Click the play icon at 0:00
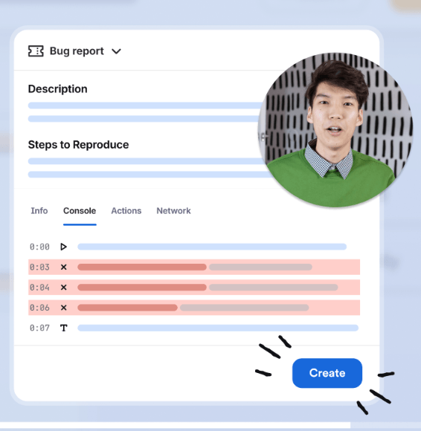421x431 pixels. tap(63, 247)
